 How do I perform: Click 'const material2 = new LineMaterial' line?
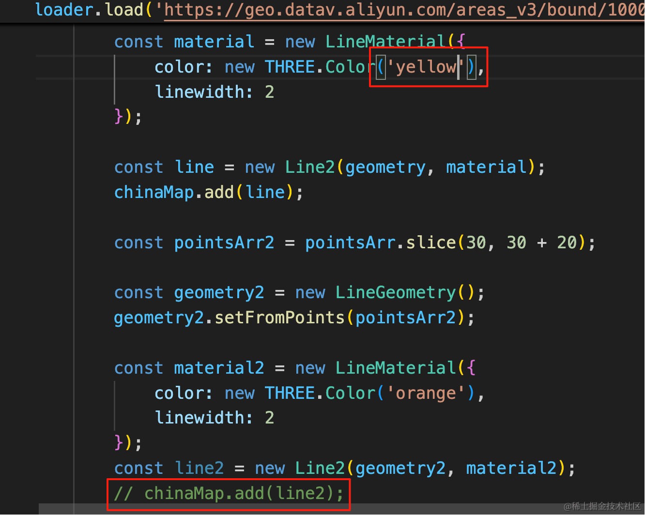point(295,368)
